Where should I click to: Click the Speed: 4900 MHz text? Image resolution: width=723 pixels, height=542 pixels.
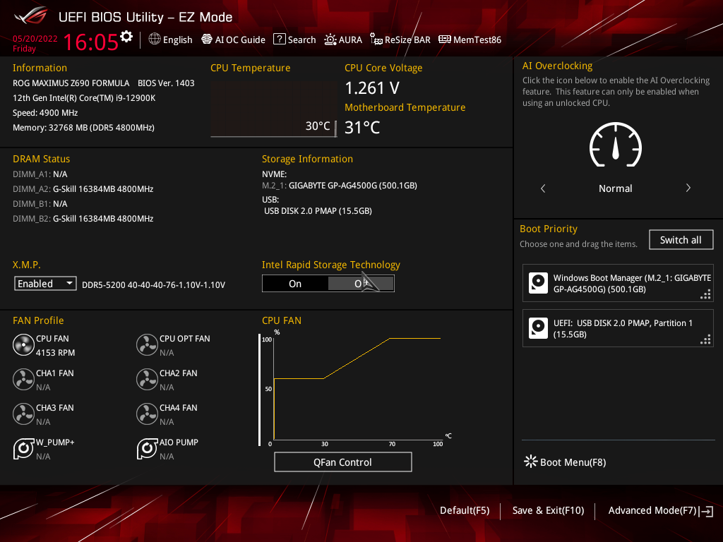point(45,112)
